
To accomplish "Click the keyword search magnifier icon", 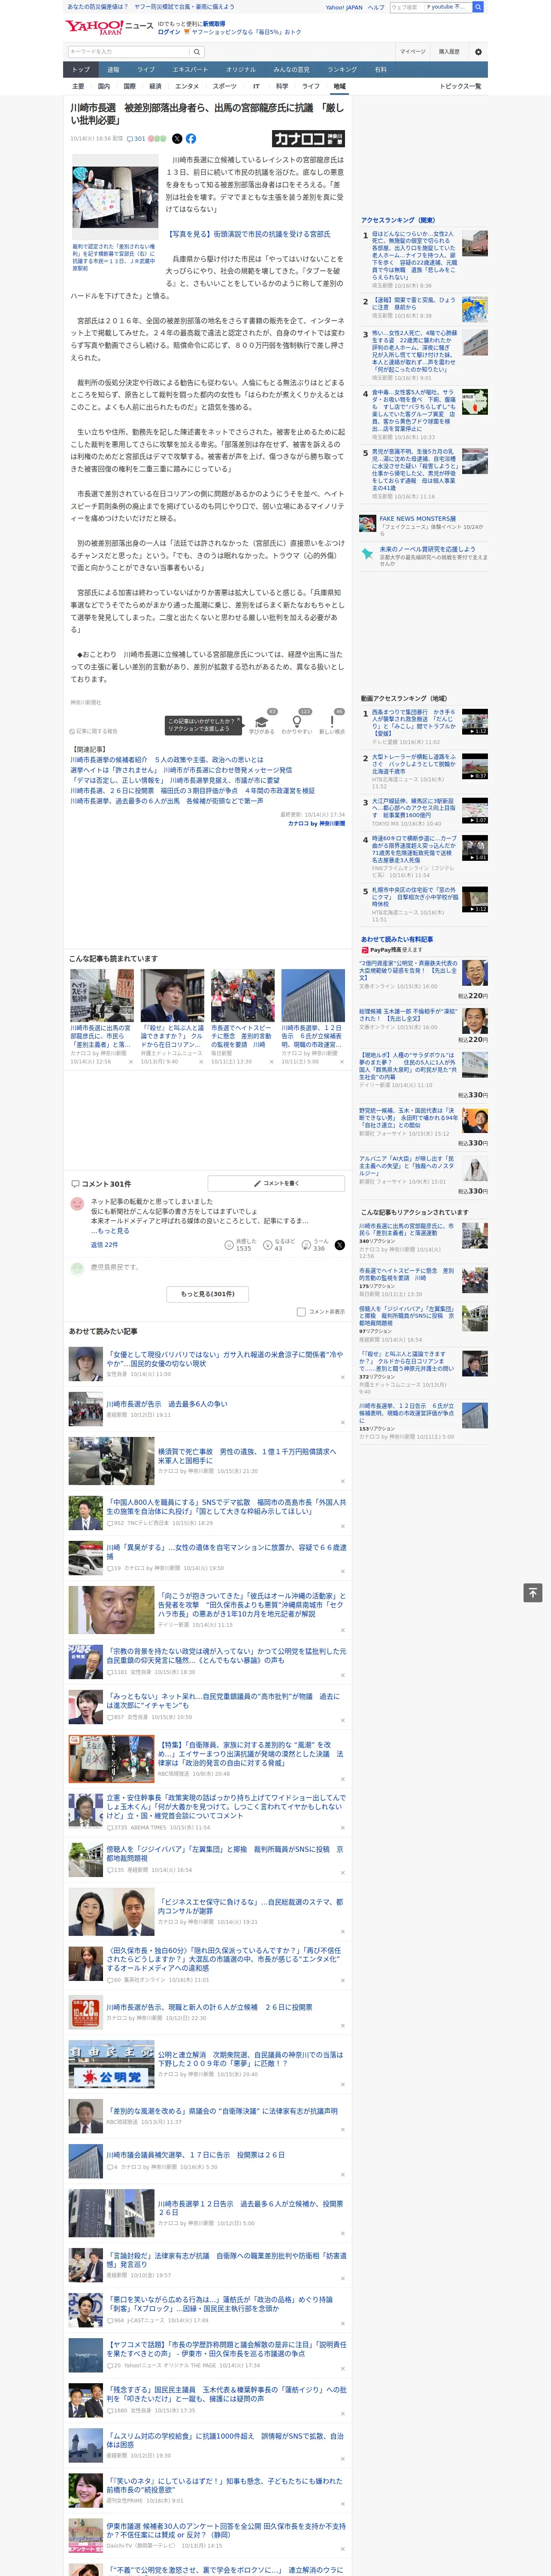I will coord(197,51).
